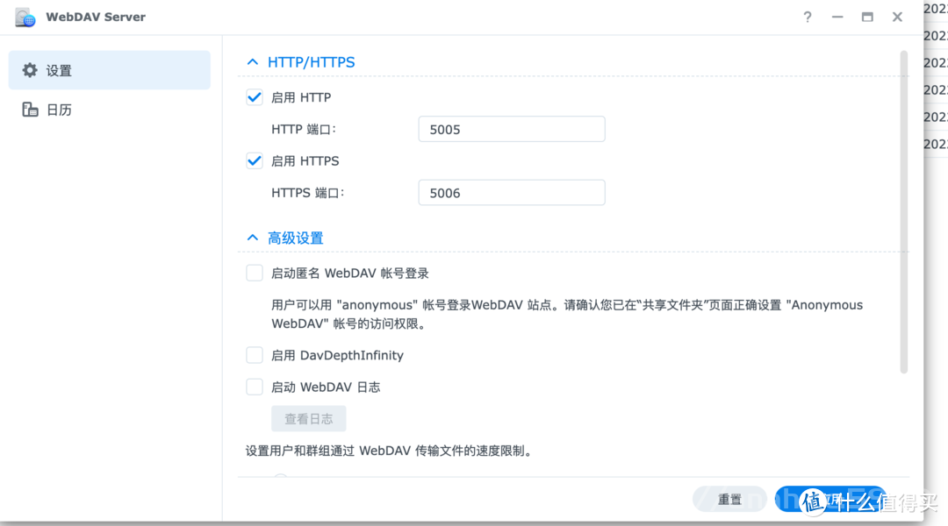Collapse the HTTP/HTTPS section chevron

coord(253,62)
